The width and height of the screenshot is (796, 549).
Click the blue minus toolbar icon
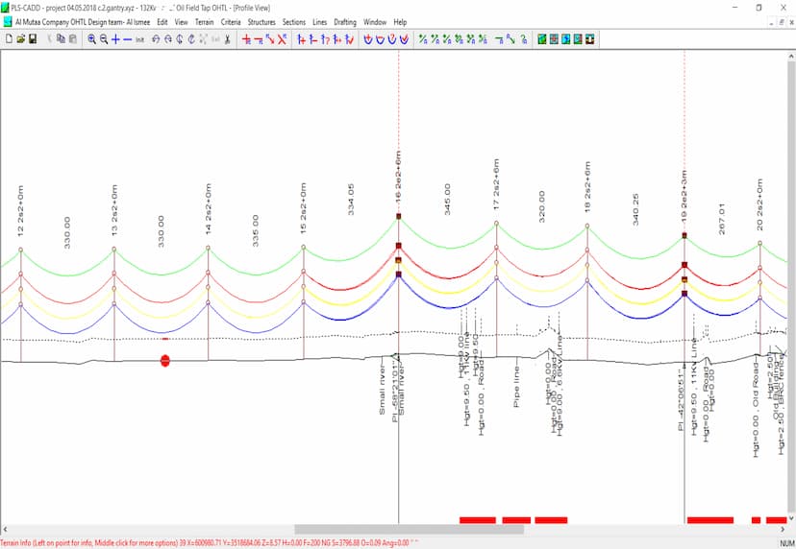pyautogui.click(x=128, y=39)
